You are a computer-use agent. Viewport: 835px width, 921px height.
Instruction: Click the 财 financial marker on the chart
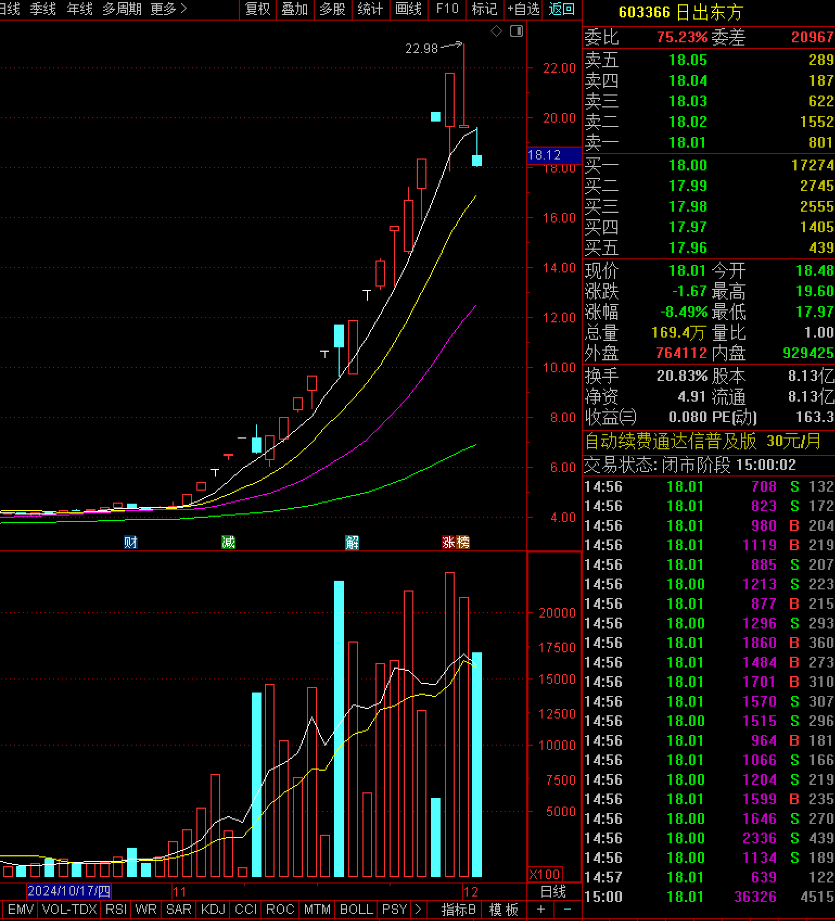coord(130,542)
